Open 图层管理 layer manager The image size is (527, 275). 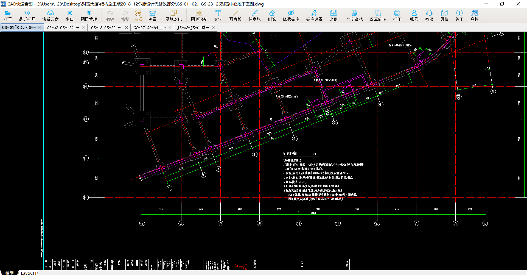(89, 16)
